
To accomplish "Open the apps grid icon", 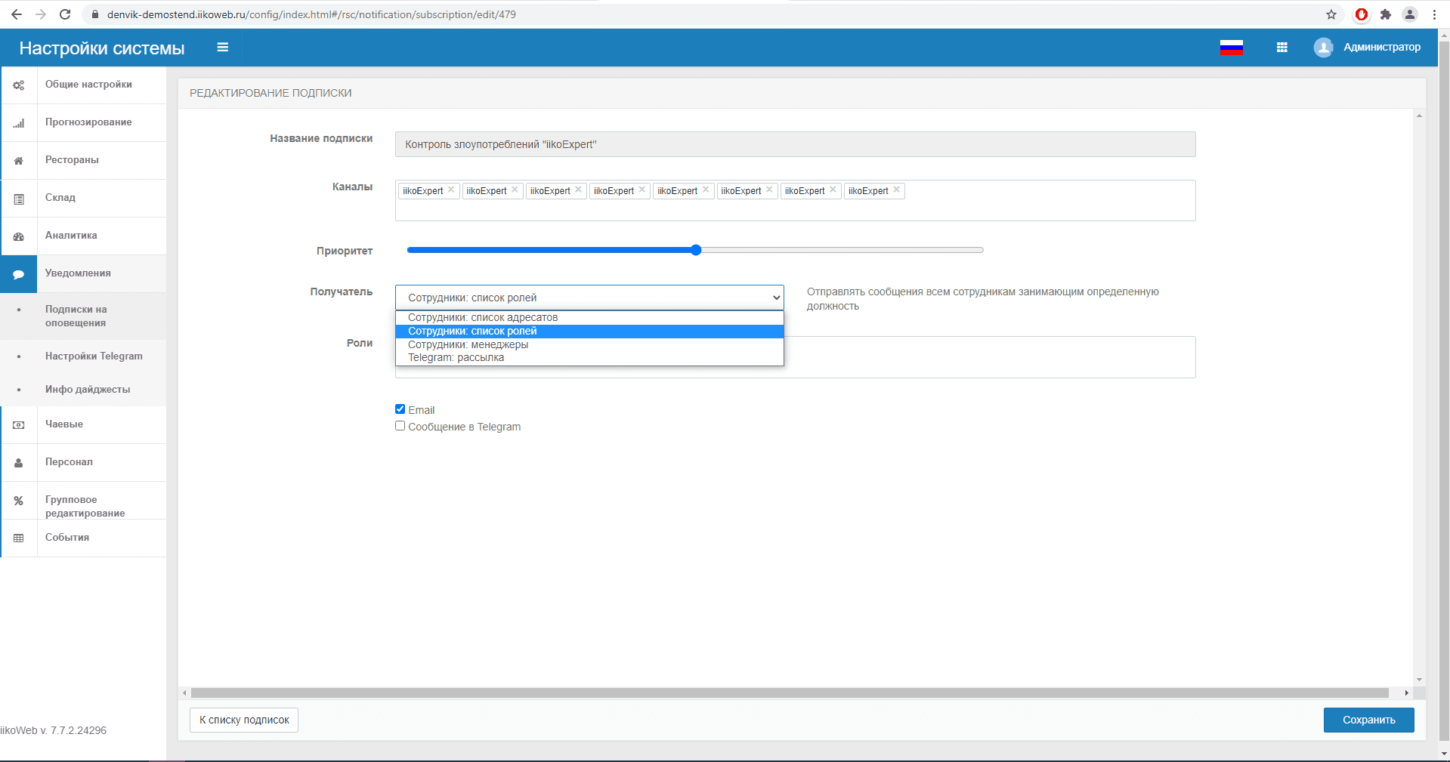I will (1282, 48).
